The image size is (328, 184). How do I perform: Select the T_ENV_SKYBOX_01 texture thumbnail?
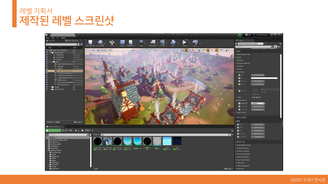167,141
